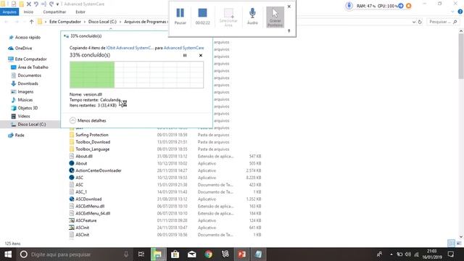Image resolution: width=464 pixels, height=261 pixels.
Task: Pin the recorder toolbar
Action: click(x=289, y=30)
